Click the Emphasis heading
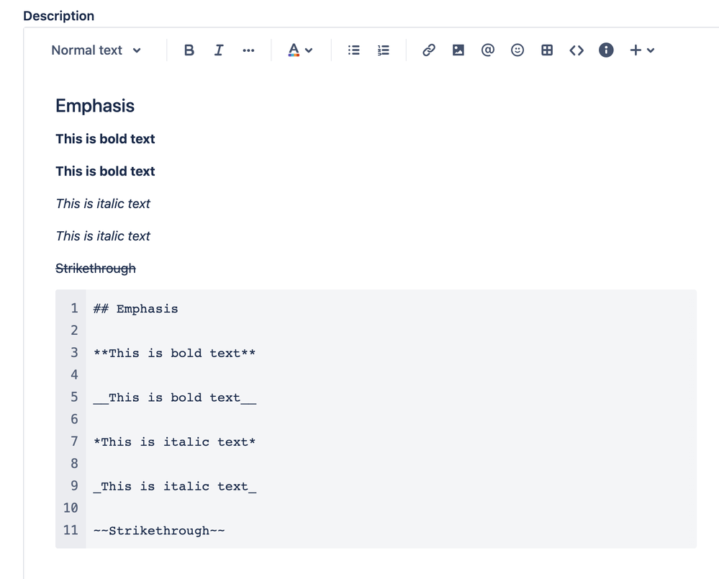 [95, 106]
